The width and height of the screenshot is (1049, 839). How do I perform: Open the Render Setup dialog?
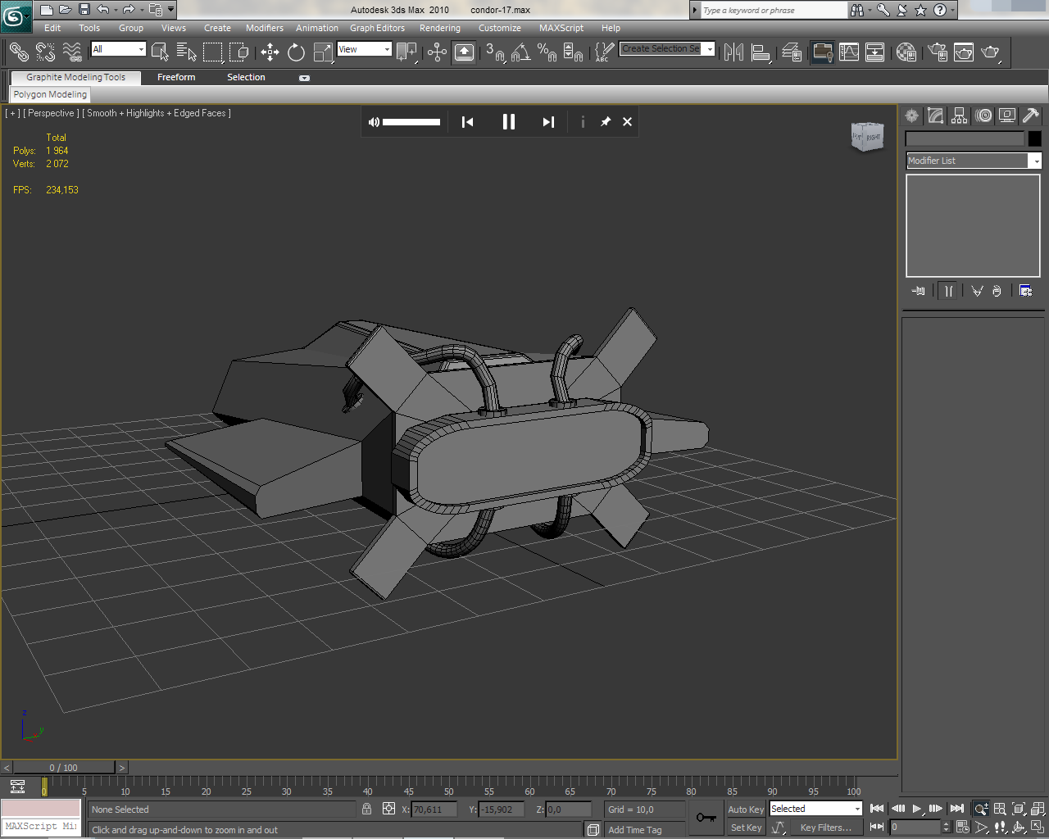tap(938, 52)
